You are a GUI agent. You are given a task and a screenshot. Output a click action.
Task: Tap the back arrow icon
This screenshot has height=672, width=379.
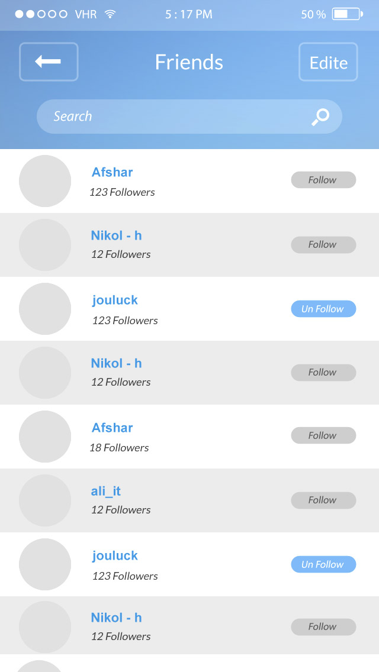[49, 62]
